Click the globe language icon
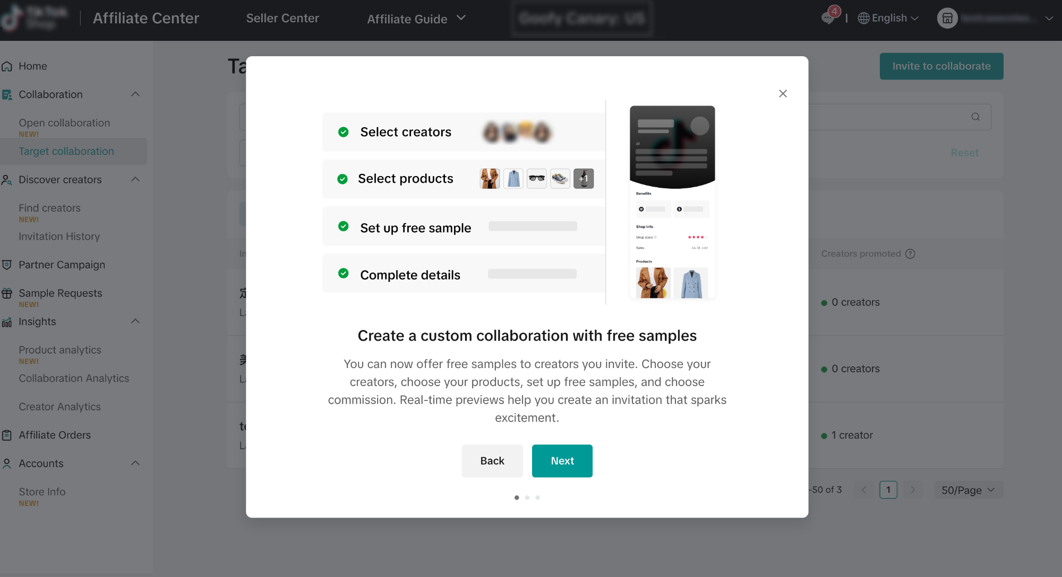This screenshot has height=577, width=1062. click(x=863, y=18)
